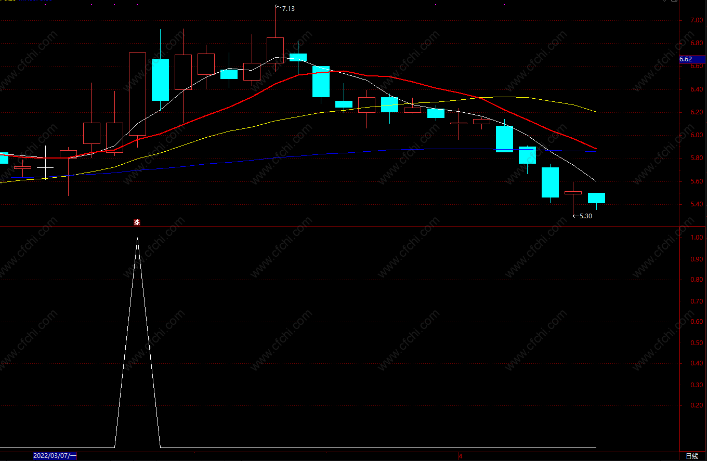The height and width of the screenshot is (461, 707).
Task: Click the 0.30 indicator axis label
Action: (697, 385)
